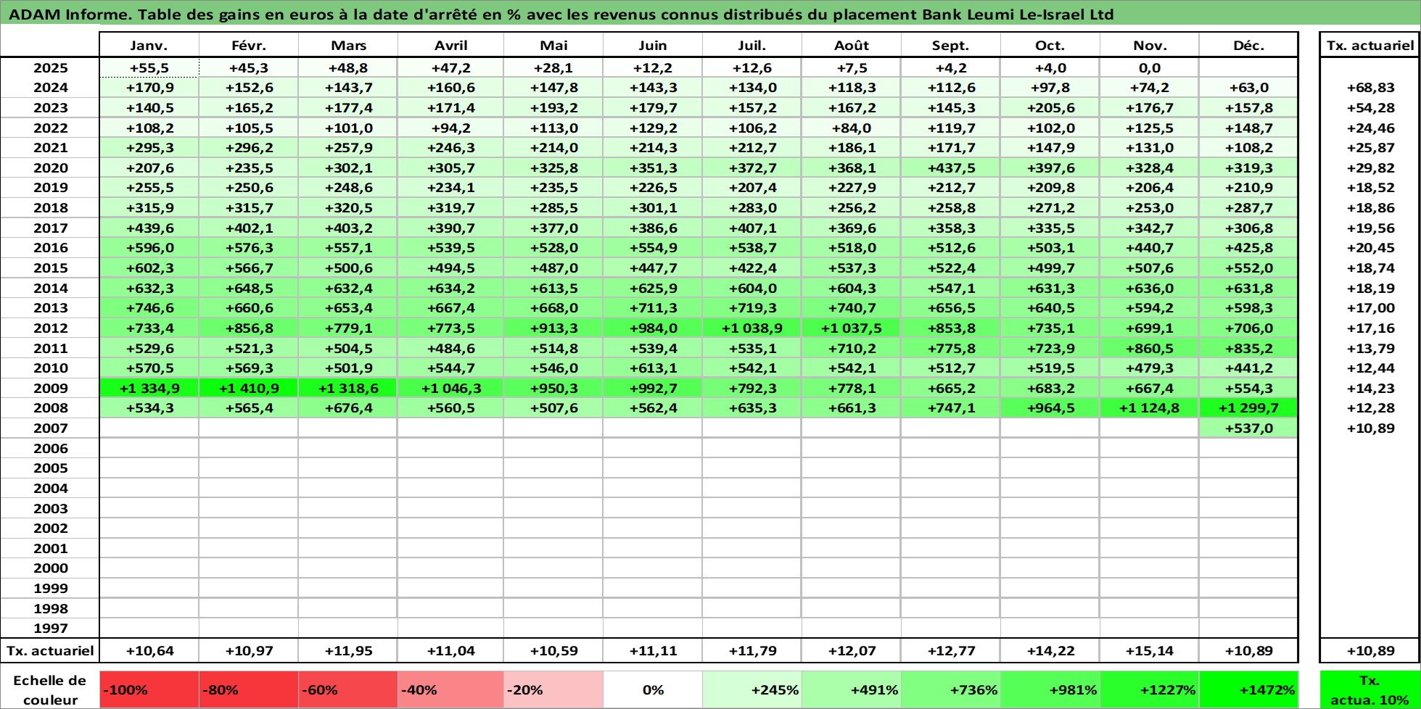
Task: Click the '+68,83' actuarial rate value
Action: (x=1369, y=88)
